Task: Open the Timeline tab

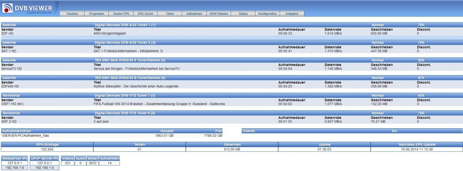Action: coord(72,14)
